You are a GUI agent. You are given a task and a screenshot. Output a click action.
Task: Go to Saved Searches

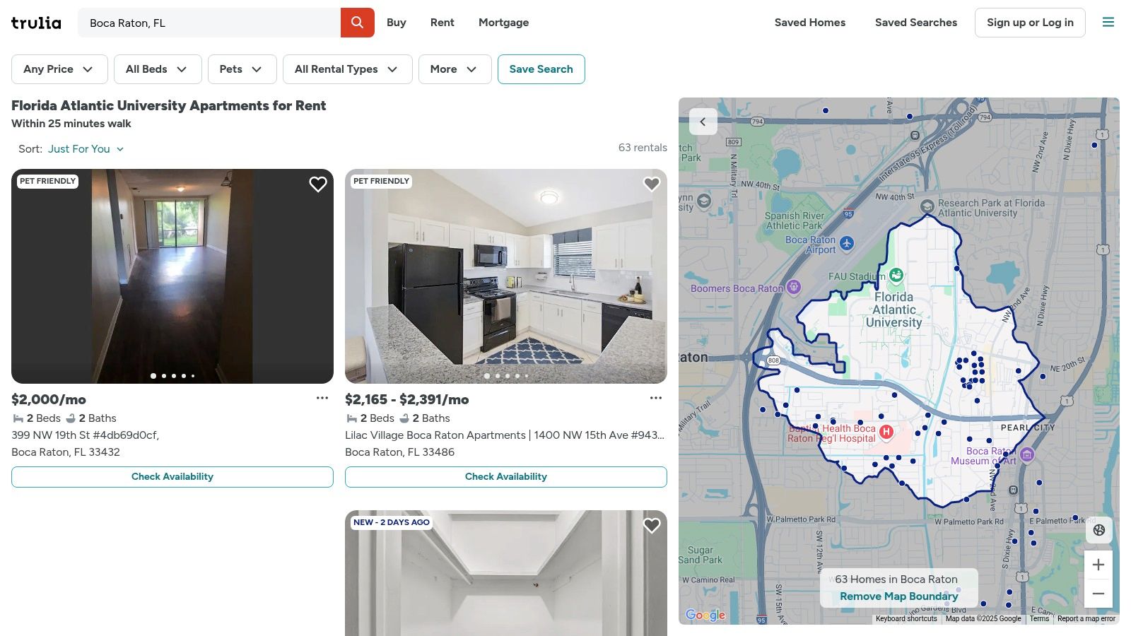[x=916, y=23]
